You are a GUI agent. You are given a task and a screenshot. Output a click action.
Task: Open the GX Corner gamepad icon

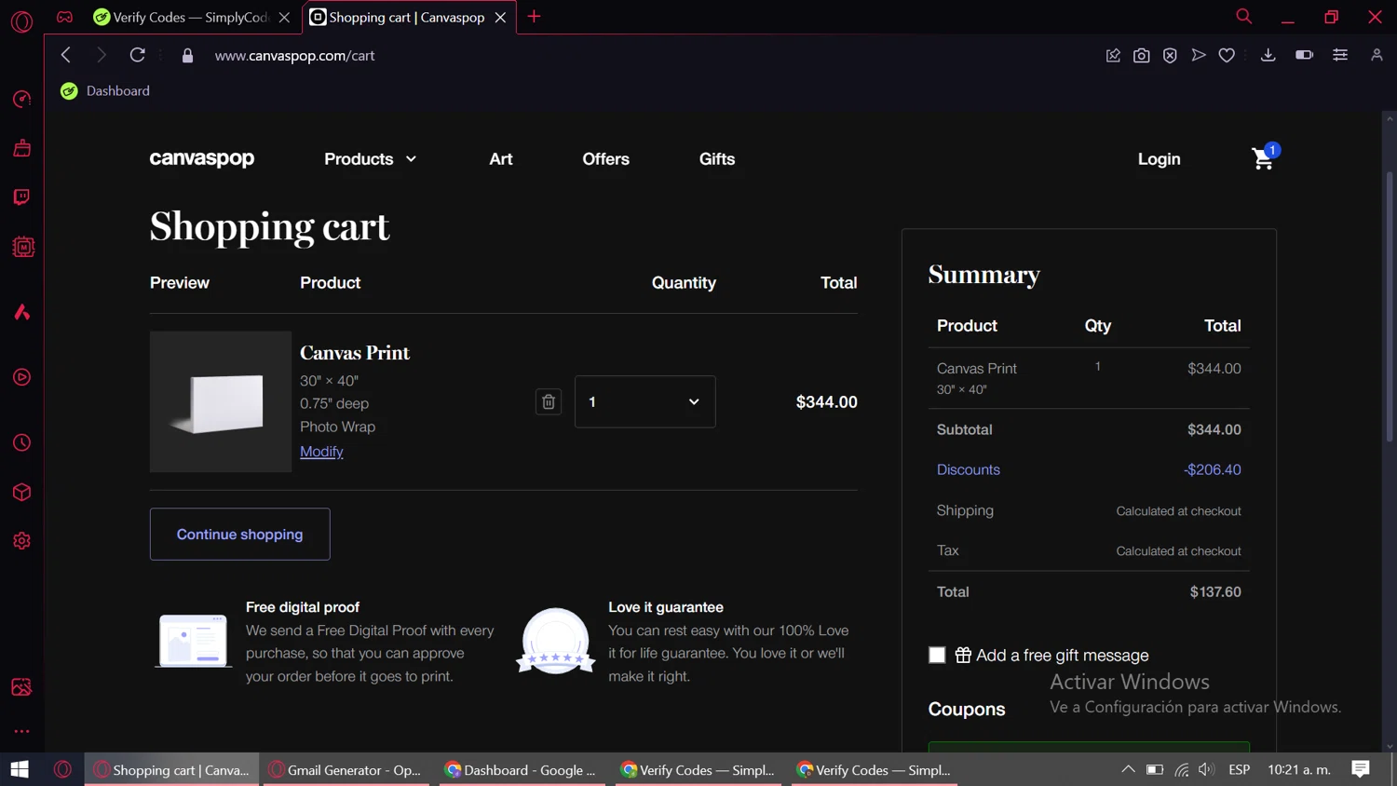pos(64,17)
